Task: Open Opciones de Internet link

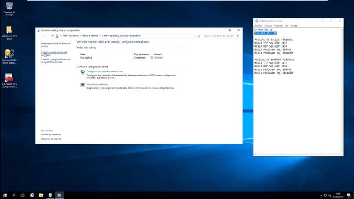Action: pyautogui.click(x=51, y=139)
